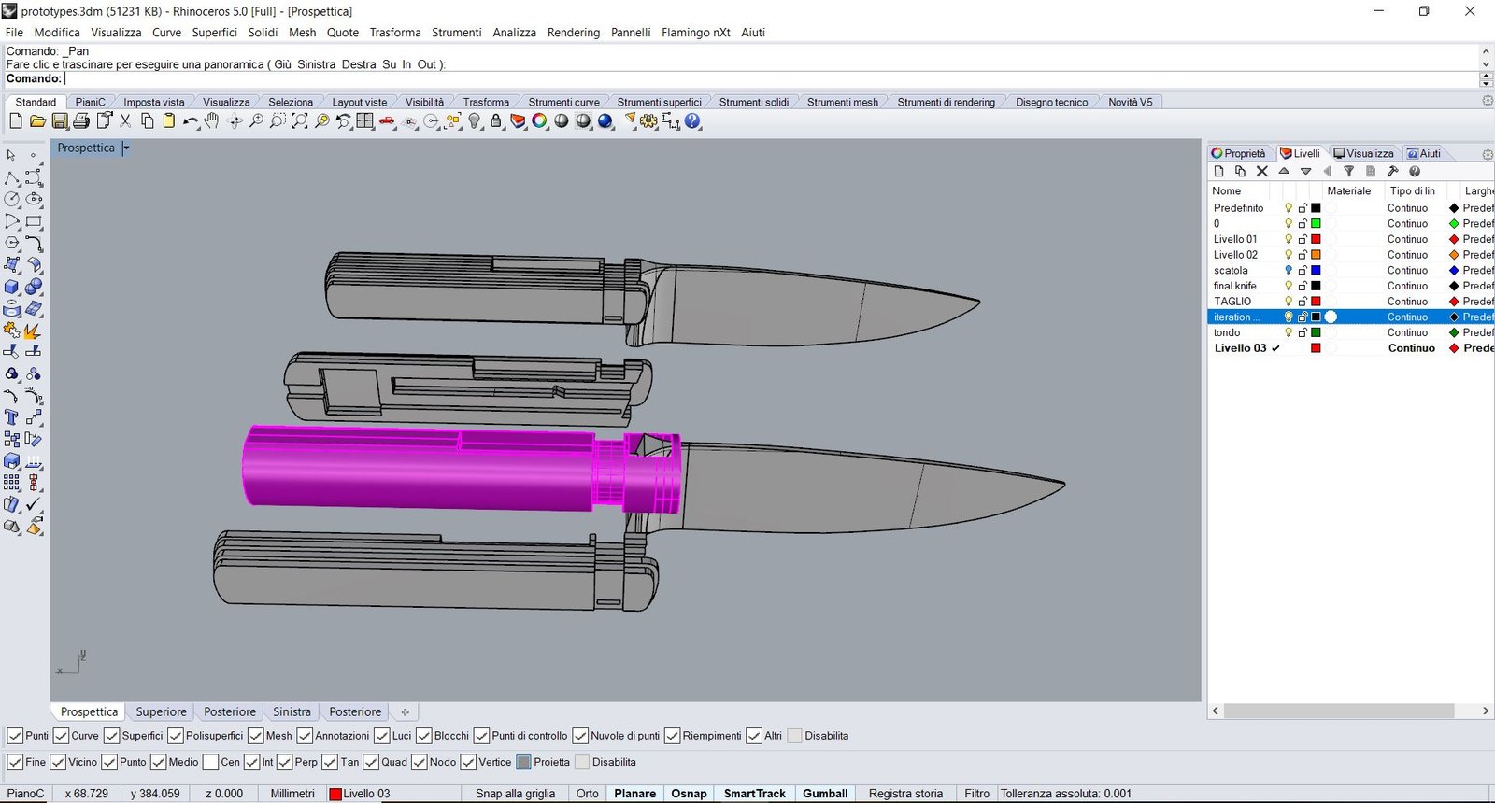
Task: Select the Zoom Extents icon
Action: 300,121
